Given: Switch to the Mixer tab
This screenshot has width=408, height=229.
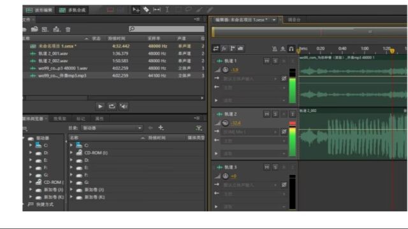Looking at the screenshot, I should click(x=295, y=20).
